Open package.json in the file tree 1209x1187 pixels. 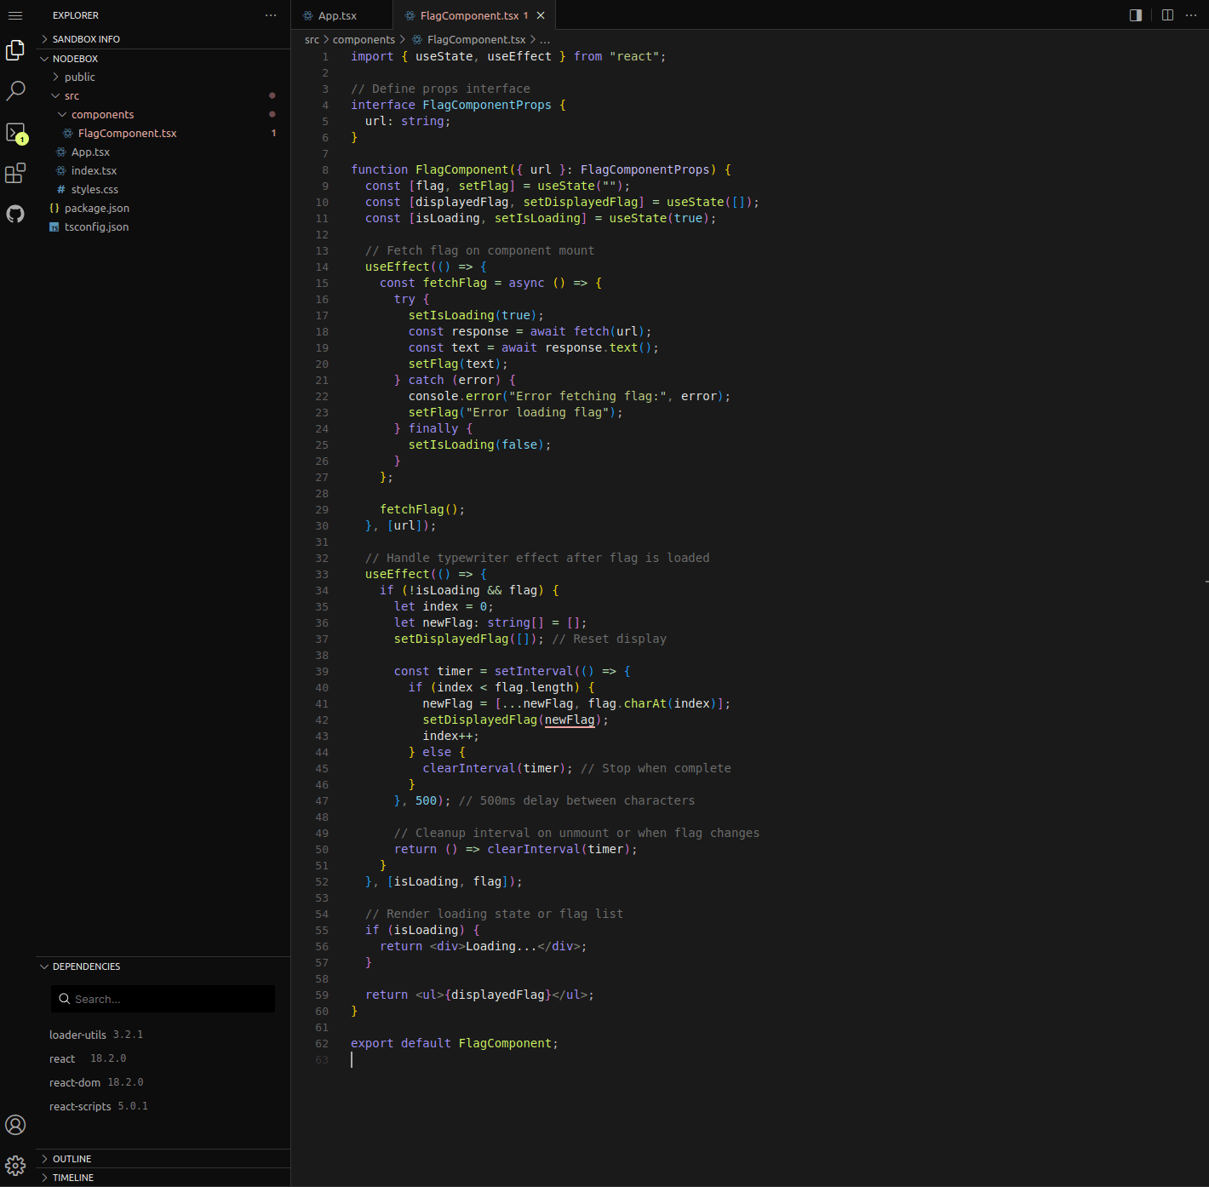(163, 208)
